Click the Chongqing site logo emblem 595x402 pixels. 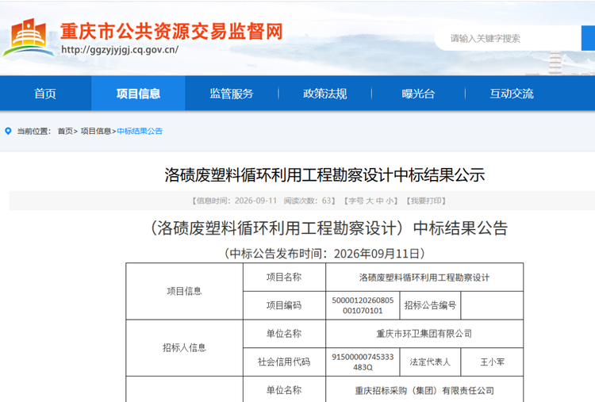29,38
